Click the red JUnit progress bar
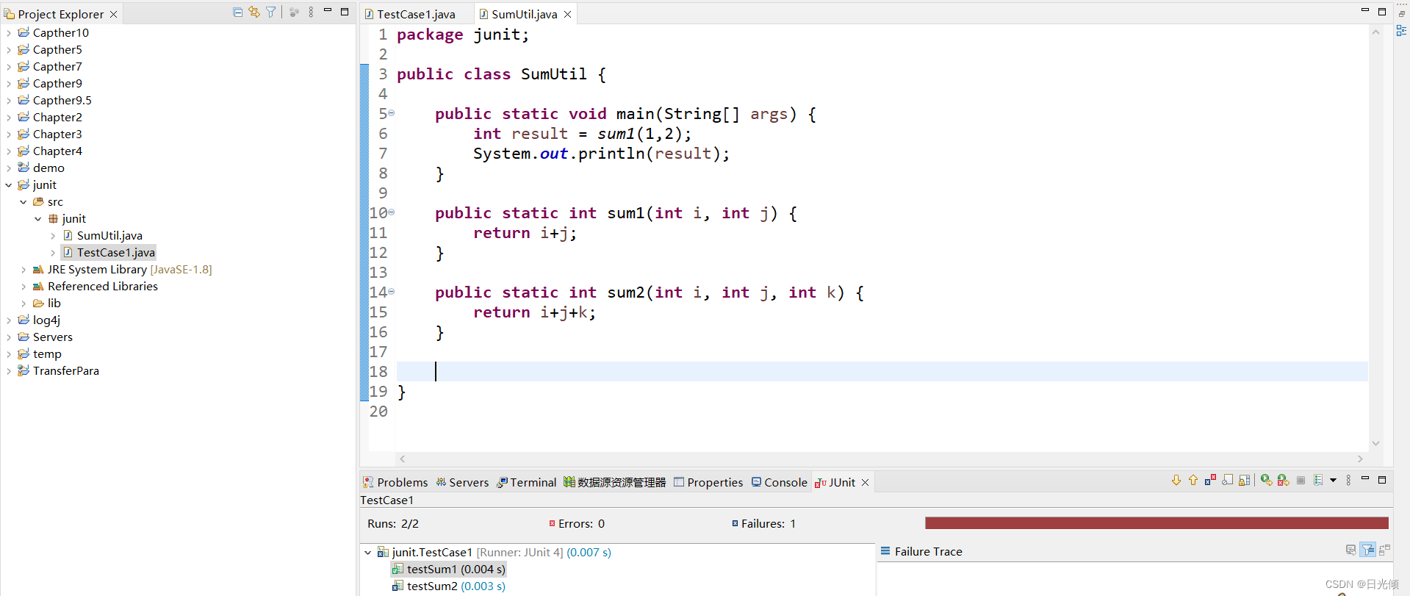Image resolution: width=1410 pixels, height=596 pixels. pos(1157,523)
